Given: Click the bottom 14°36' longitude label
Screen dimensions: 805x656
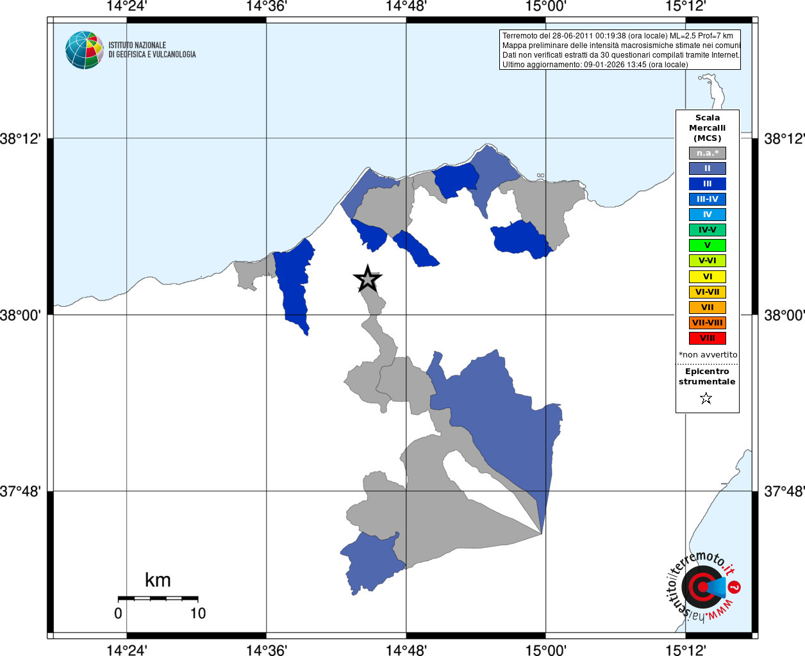Looking at the screenshot, I should click(266, 650).
